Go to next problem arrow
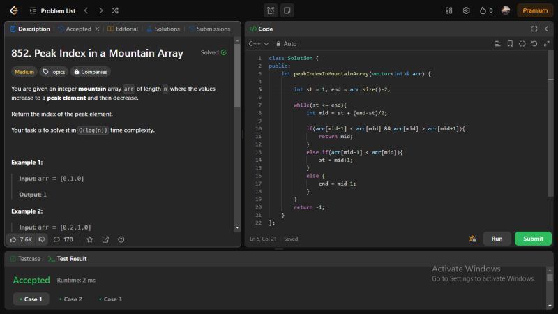 pyautogui.click(x=100, y=10)
